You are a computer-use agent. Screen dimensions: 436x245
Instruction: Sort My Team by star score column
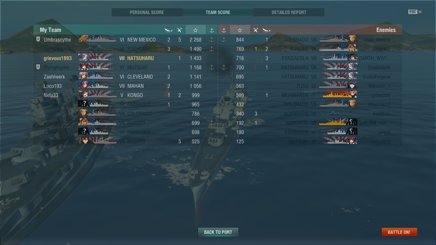(195, 30)
